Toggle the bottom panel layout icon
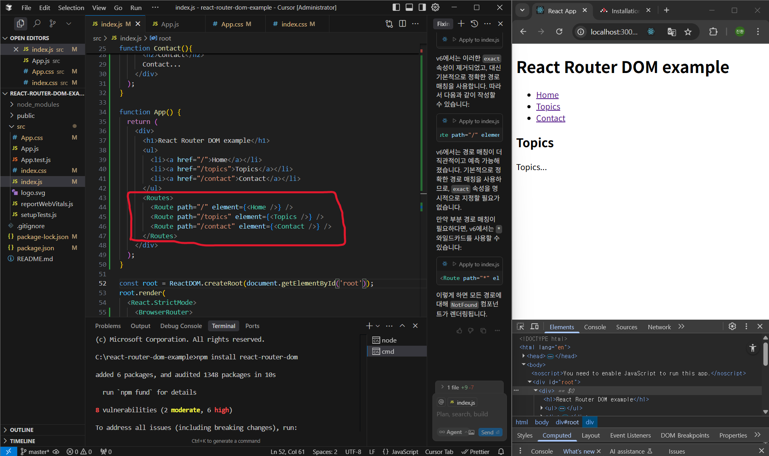769x456 pixels. tap(409, 7)
